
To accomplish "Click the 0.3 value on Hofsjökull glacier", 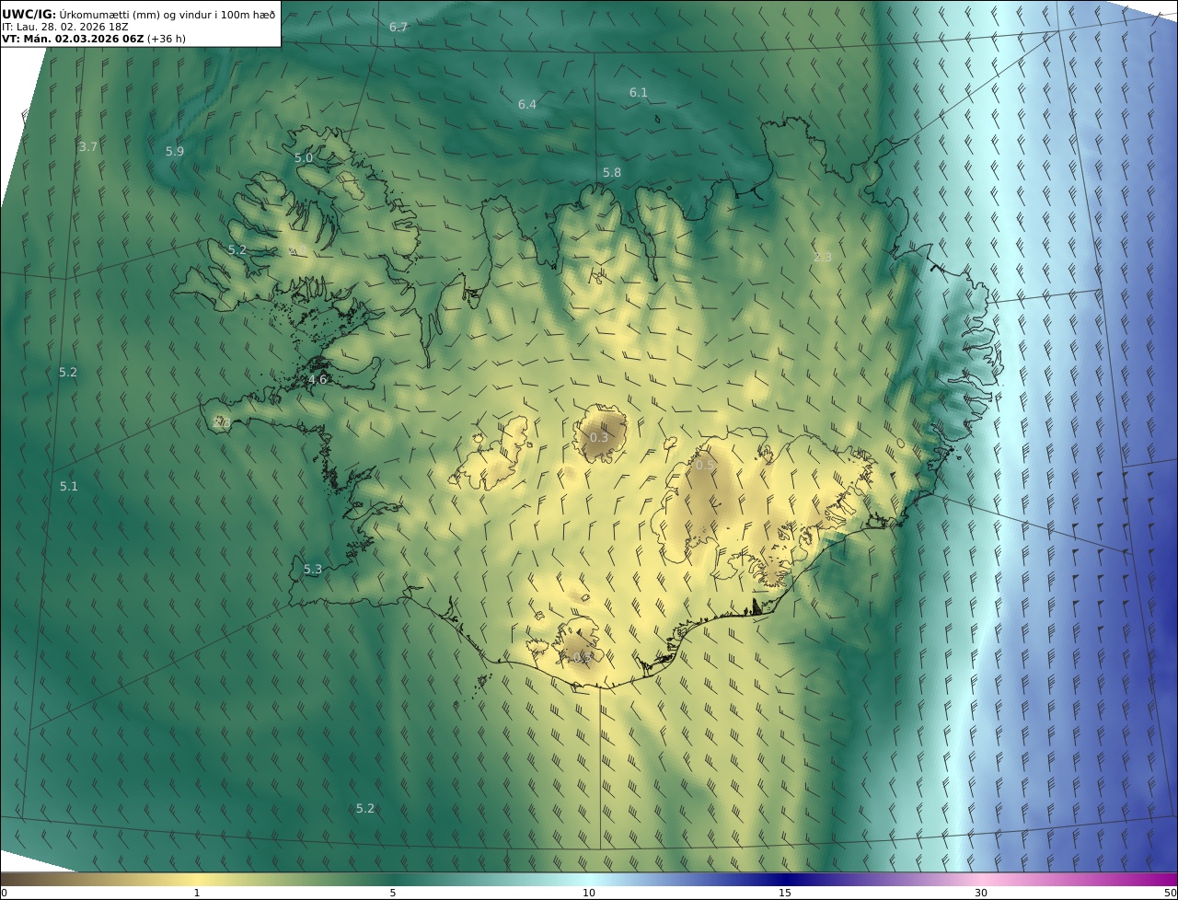I will tap(599, 438).
